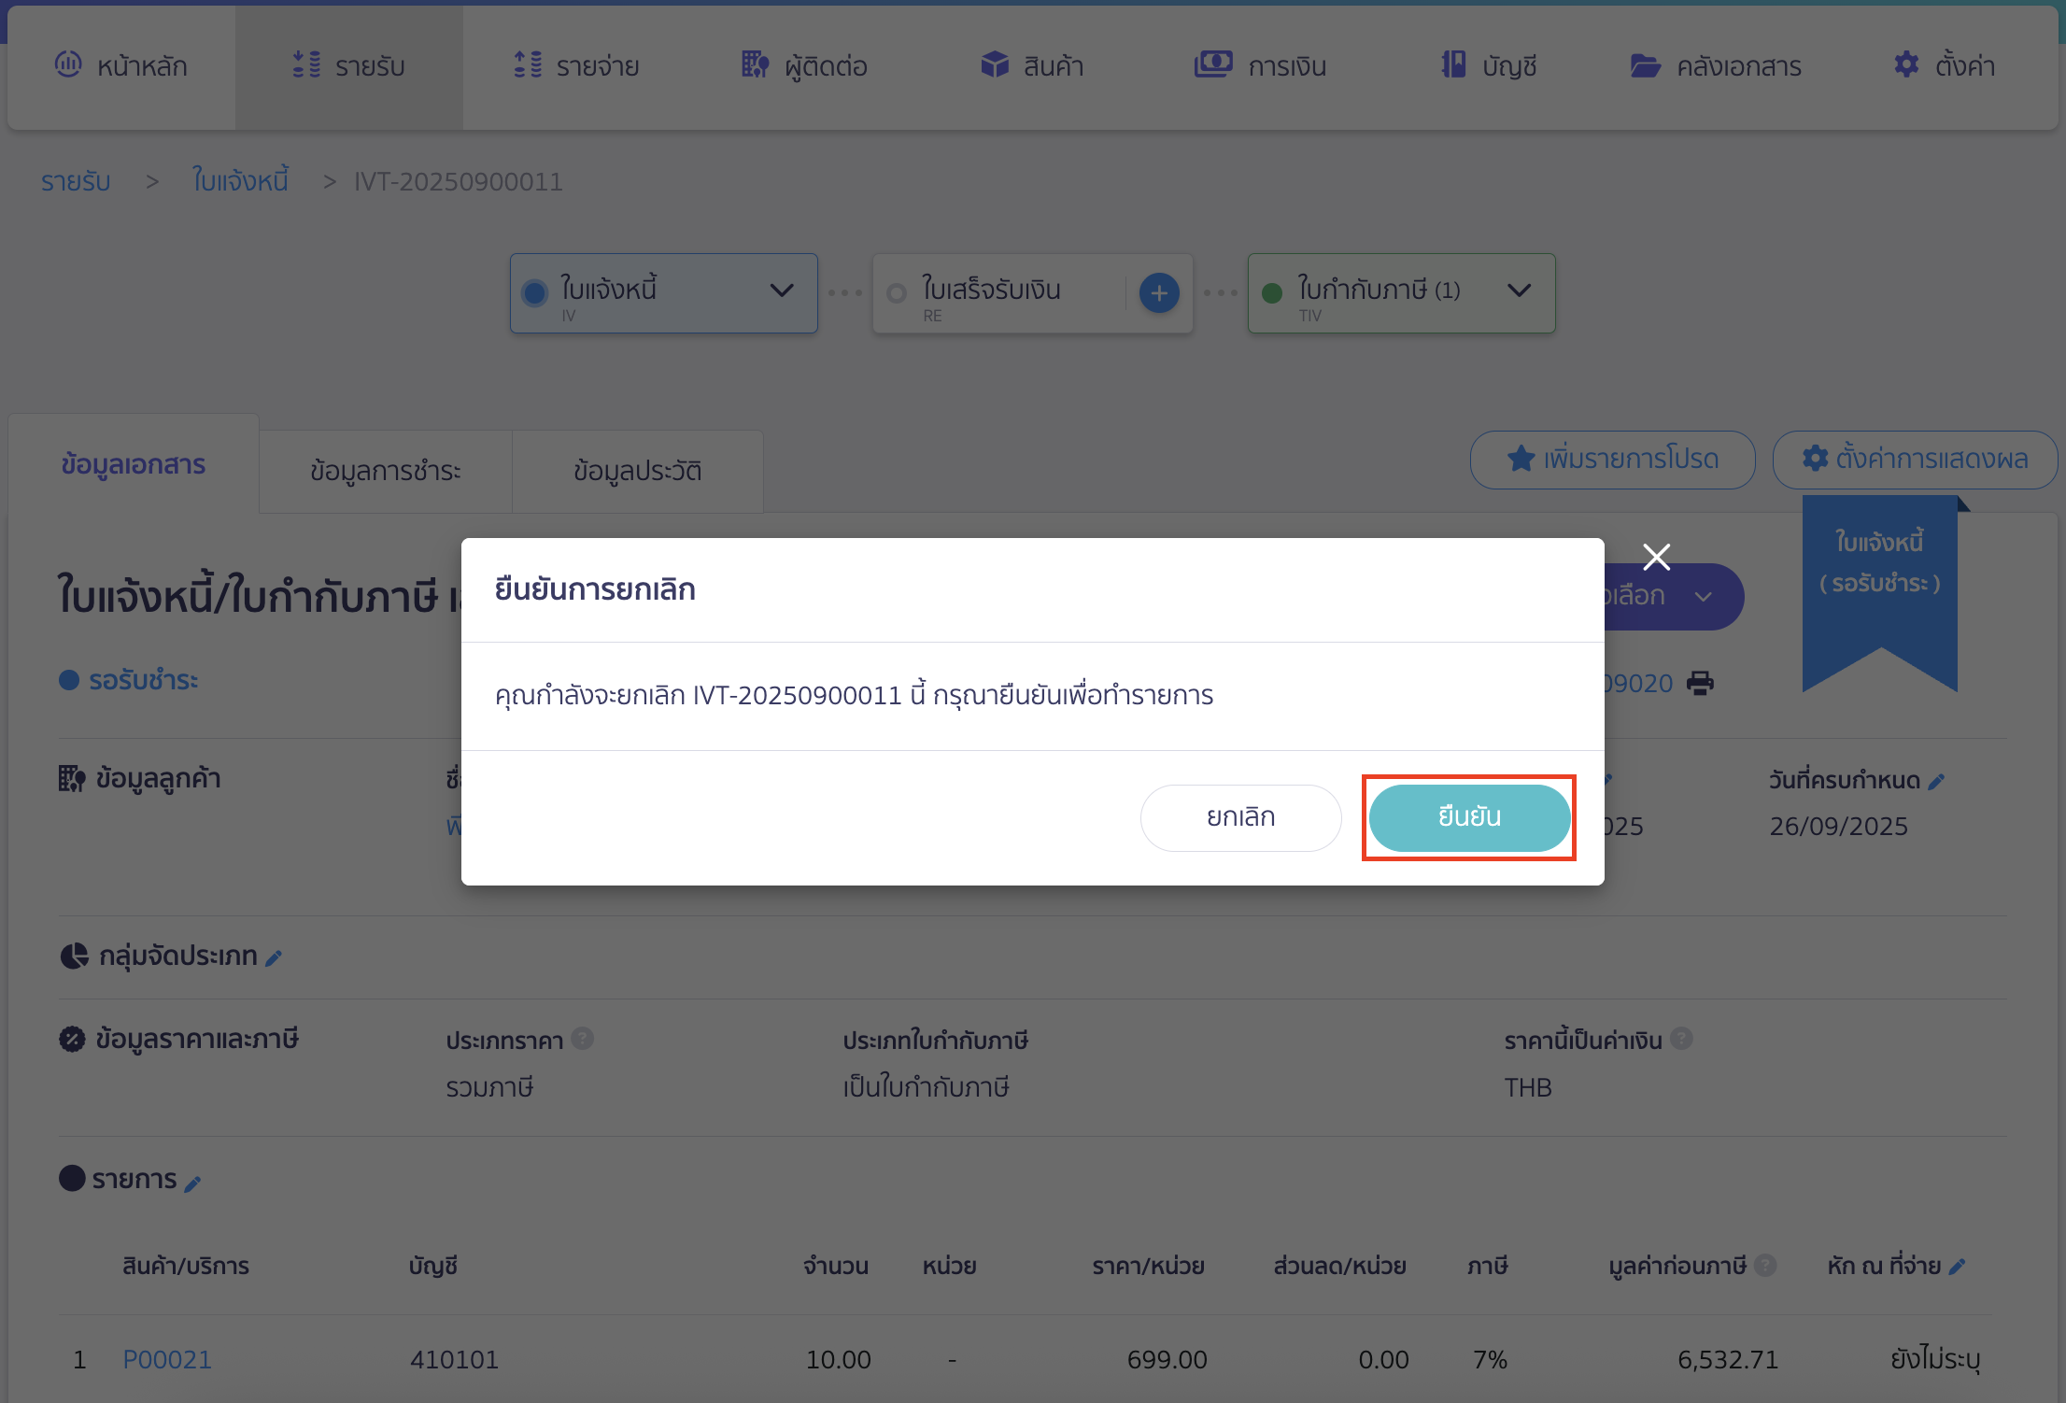Screen dimensions: 2066x1403
Task: Click help icon beside ราคานี้เป็นค่าเงิน
Action: pyautogui.click(x=1681, y=1039)
